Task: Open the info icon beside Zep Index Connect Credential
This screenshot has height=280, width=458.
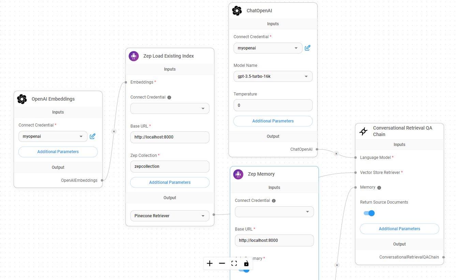Action: point(169,97)
